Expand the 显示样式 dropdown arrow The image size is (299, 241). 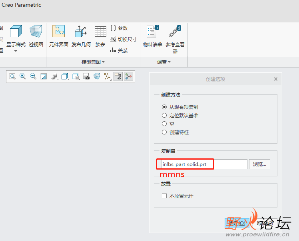(16, 51)
